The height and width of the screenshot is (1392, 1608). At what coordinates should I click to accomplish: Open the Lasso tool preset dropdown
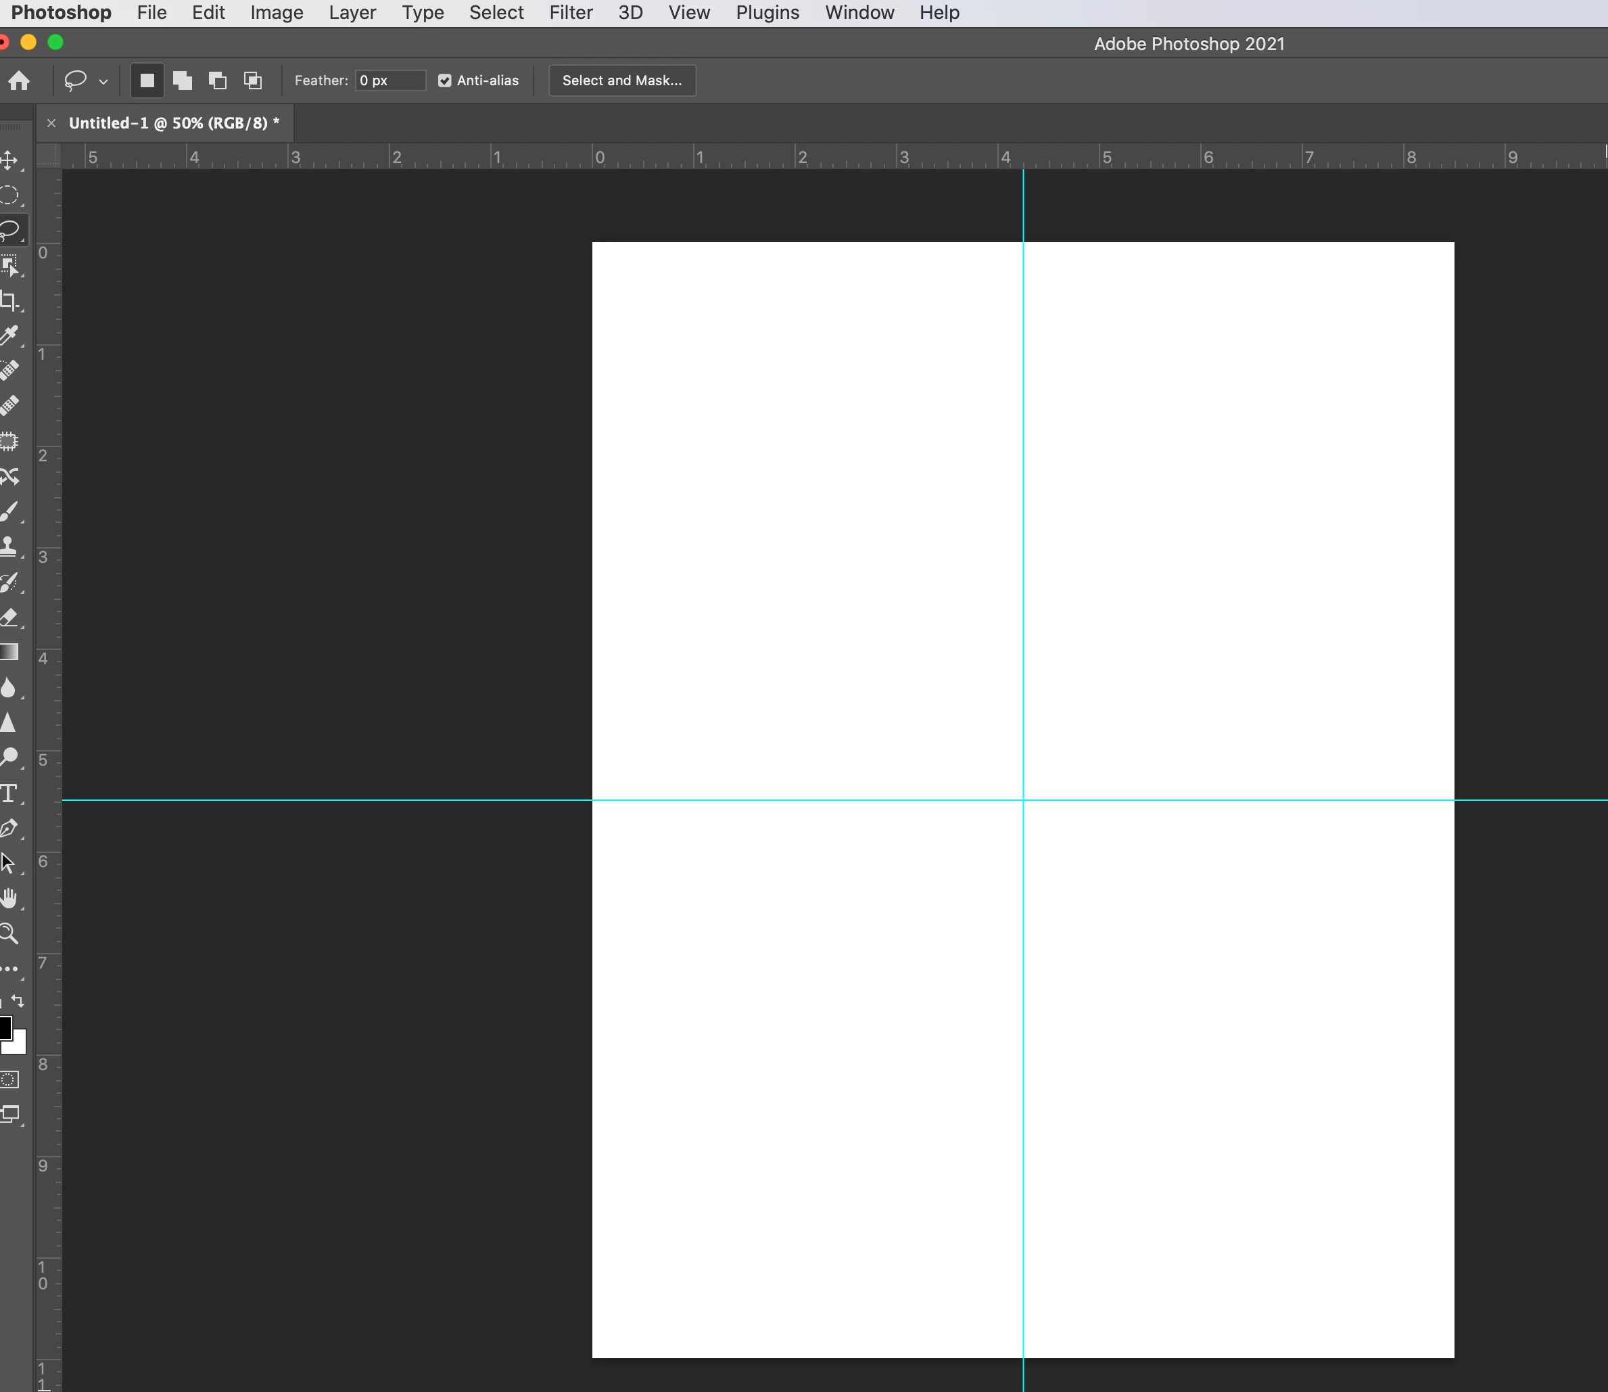pyautogui.click(x=103, y=80)
